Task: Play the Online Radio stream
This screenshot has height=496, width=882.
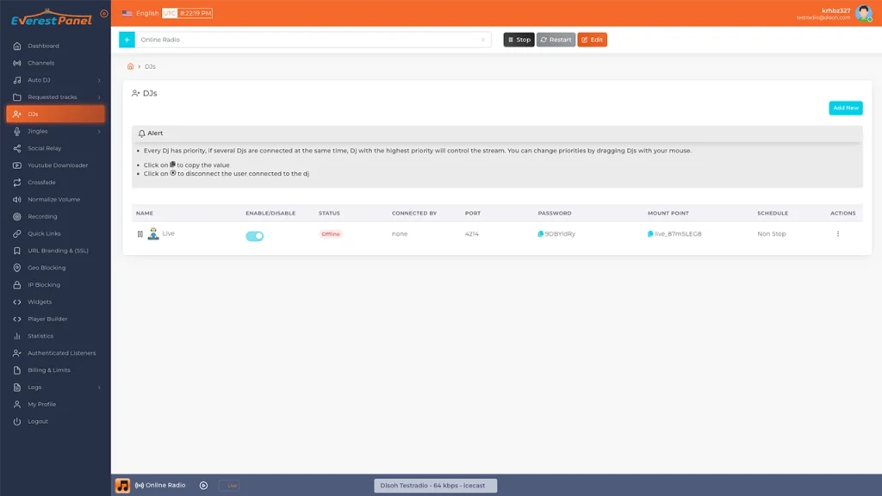Action: pos(203,486)
